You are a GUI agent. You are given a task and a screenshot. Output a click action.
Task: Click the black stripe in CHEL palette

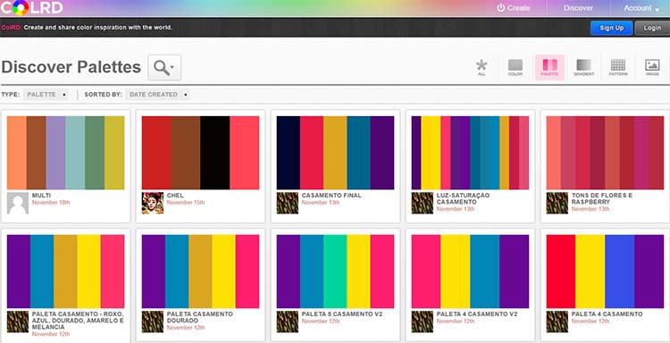[x=215, y=153]
